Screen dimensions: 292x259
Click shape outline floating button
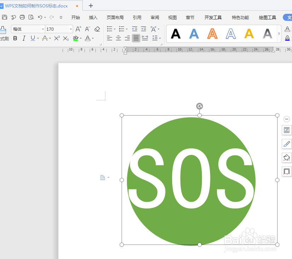(x=287, y=171)
